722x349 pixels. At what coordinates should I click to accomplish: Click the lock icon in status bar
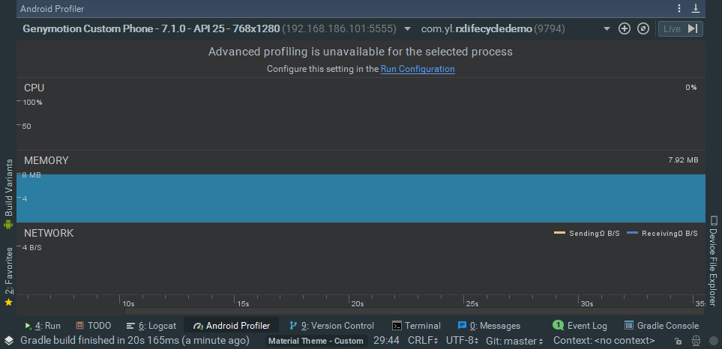coord(678,342)
